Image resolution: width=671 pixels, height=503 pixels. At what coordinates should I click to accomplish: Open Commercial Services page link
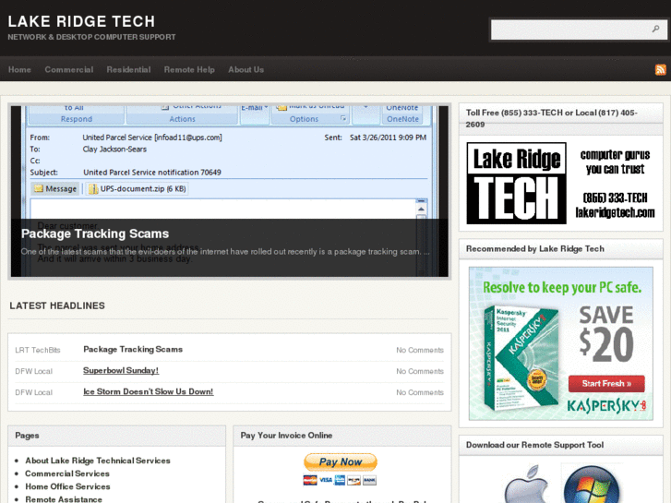(x=67, y=473)
